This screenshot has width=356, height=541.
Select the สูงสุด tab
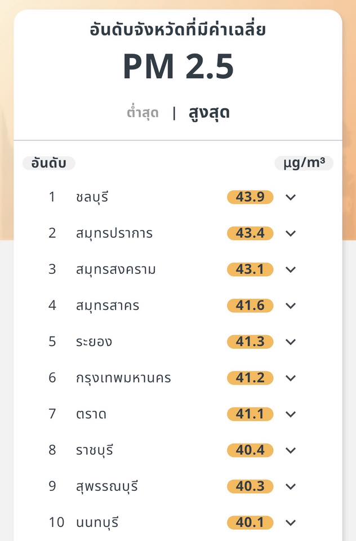[x=209, y=113]
